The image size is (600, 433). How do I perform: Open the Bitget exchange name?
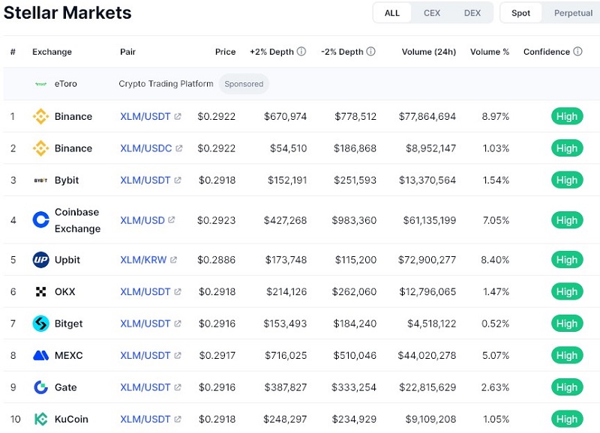[x=68, y=324]
